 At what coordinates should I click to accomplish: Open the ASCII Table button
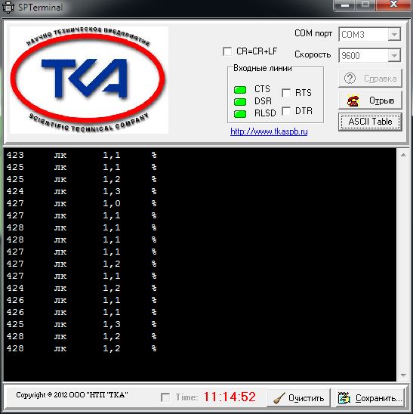(370, 122)
